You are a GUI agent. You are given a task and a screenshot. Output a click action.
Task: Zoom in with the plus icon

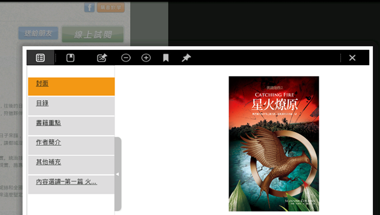point(146,58)
